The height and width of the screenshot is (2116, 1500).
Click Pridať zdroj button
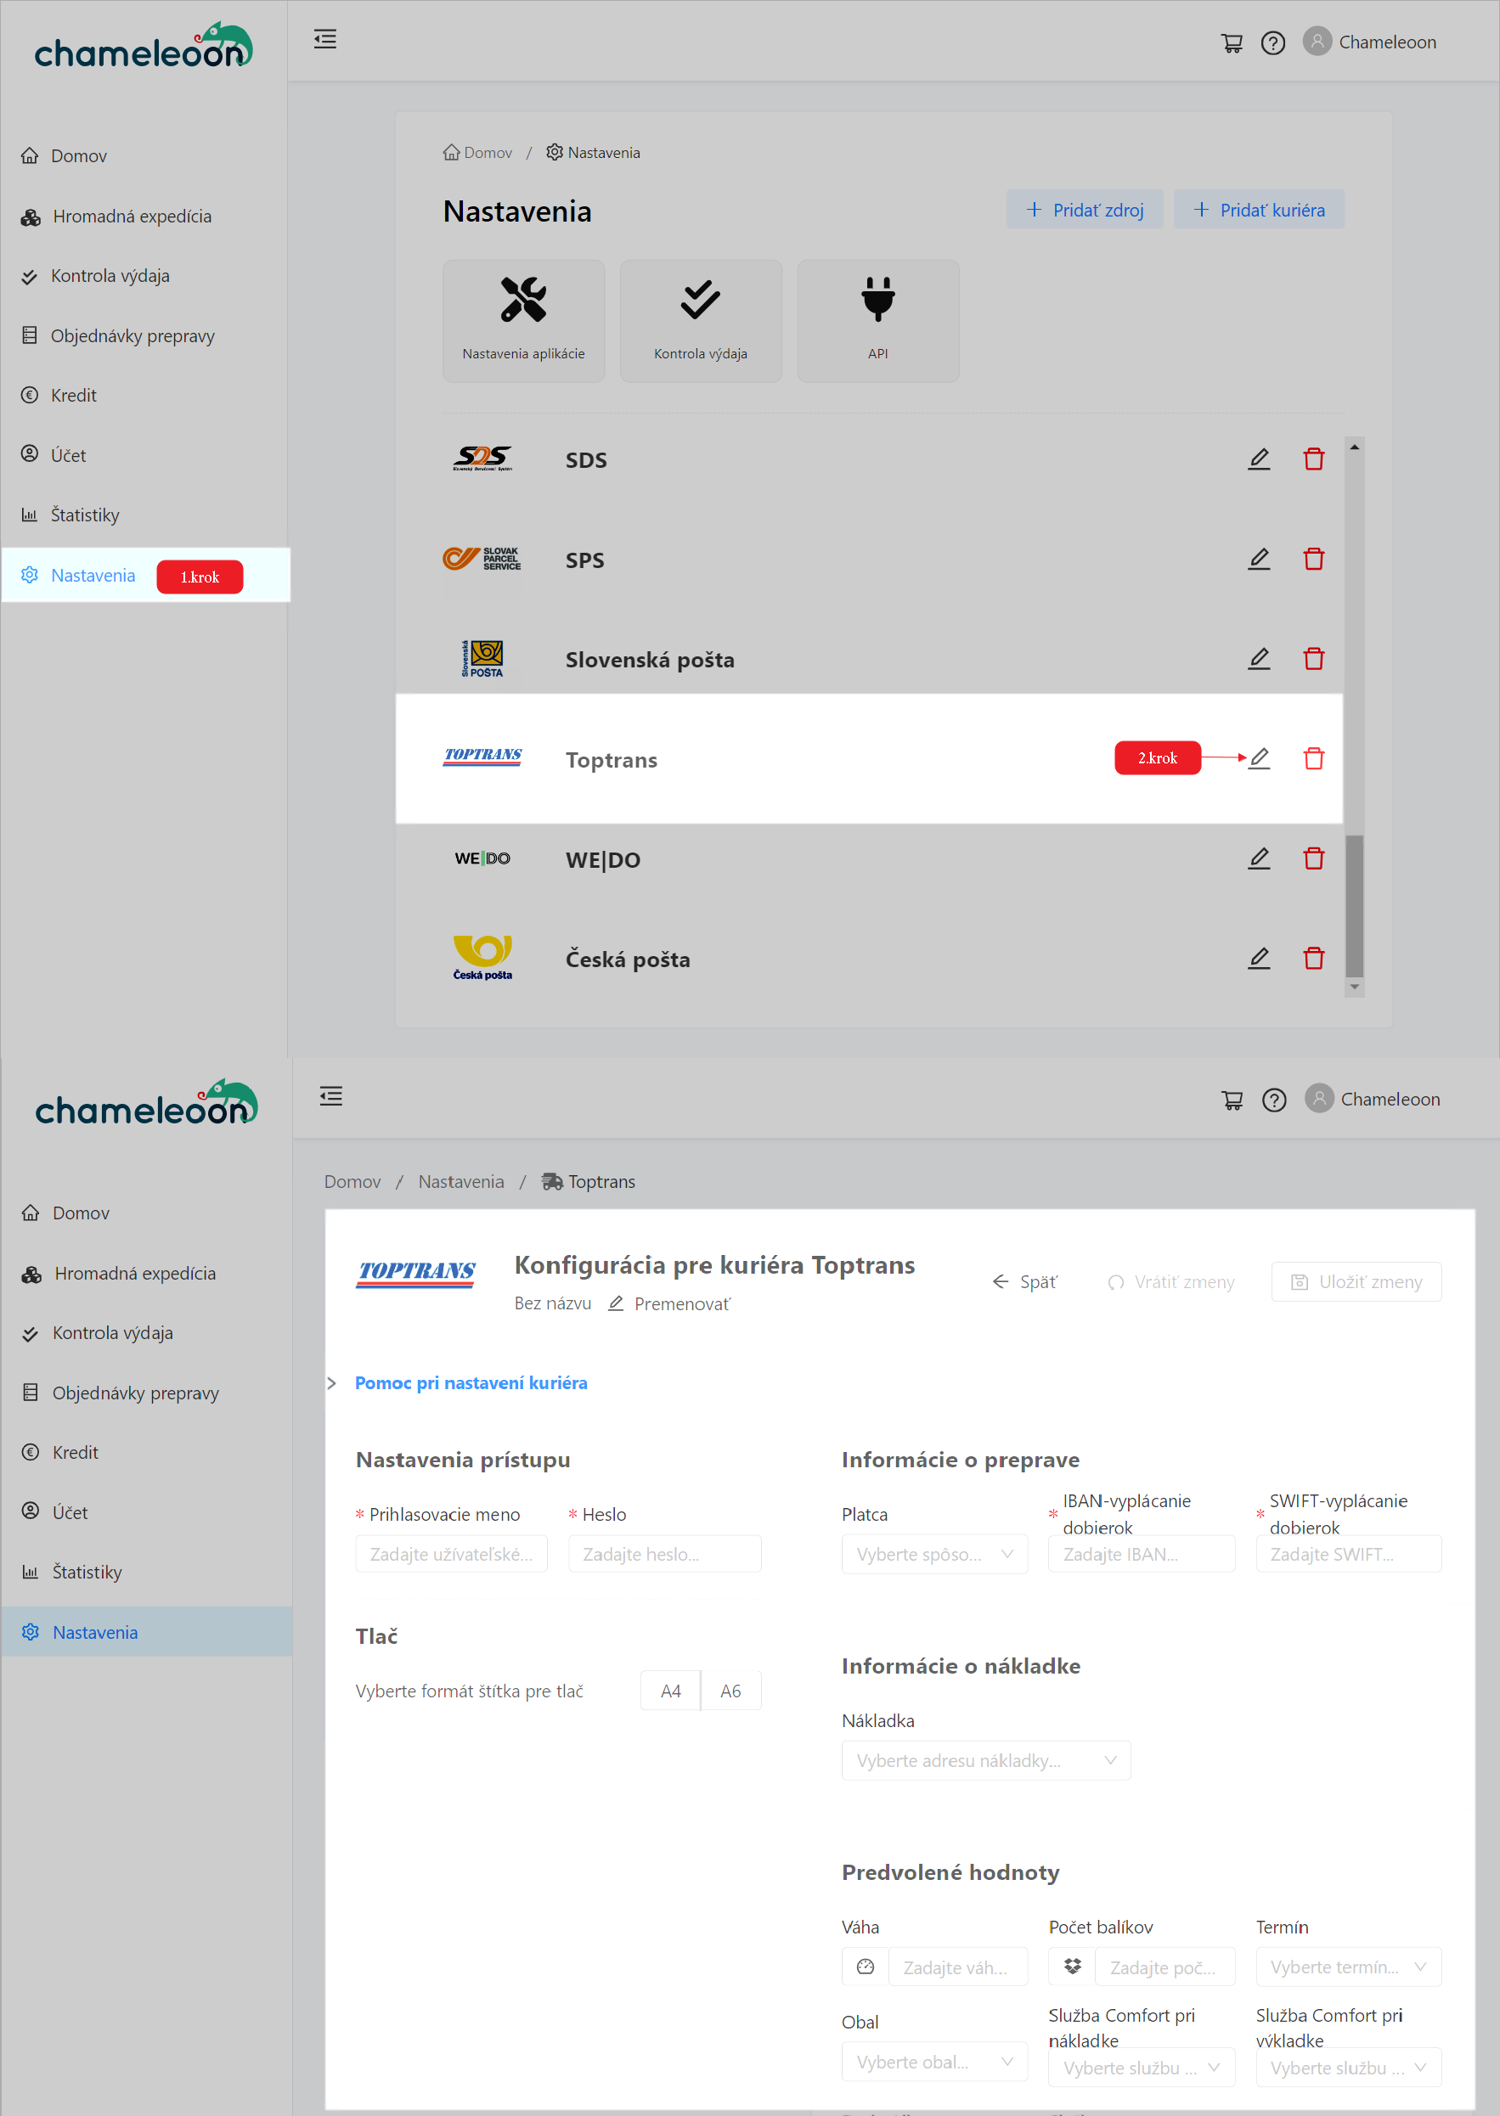[1086, 210]
